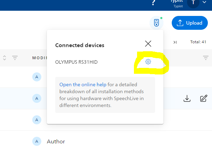Download the highlighted dictation row
This screenshot has width=212, height=151.
(x=187, y=98)
